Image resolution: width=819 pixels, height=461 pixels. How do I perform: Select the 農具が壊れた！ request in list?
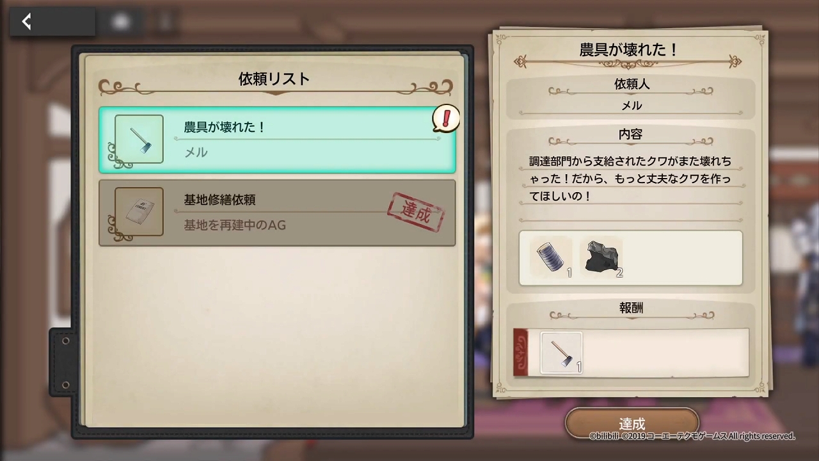click(277, 140)
